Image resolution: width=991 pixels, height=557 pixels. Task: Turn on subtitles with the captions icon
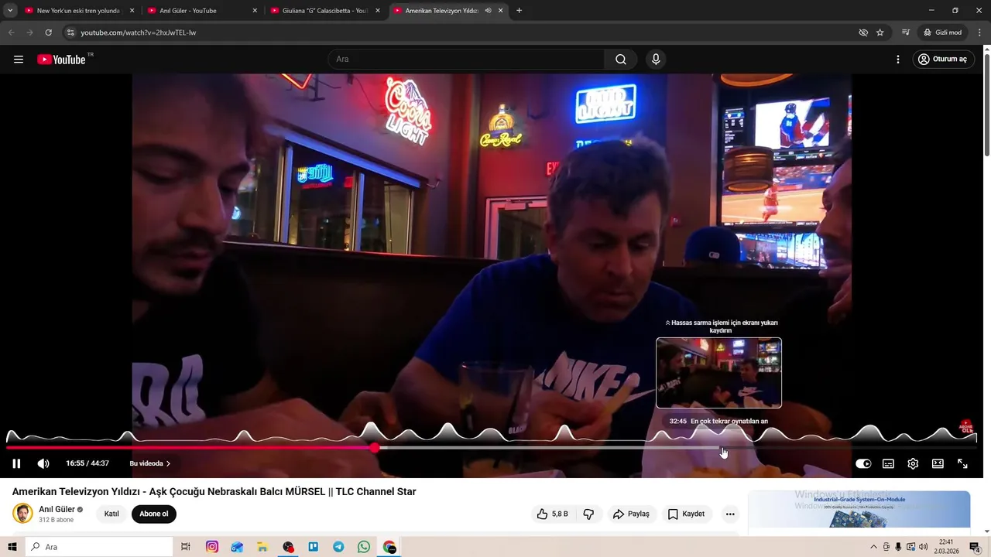[888, 463]
